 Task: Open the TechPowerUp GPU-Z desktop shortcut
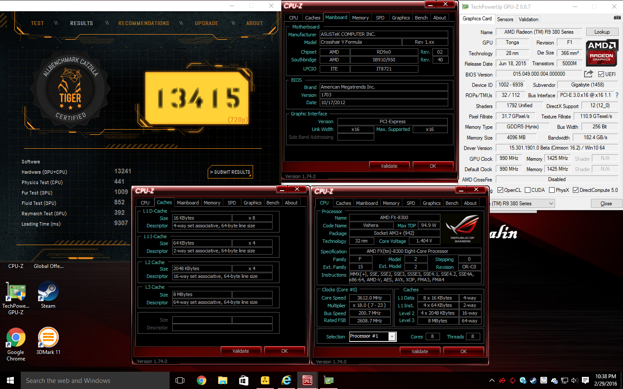(16, 298)
